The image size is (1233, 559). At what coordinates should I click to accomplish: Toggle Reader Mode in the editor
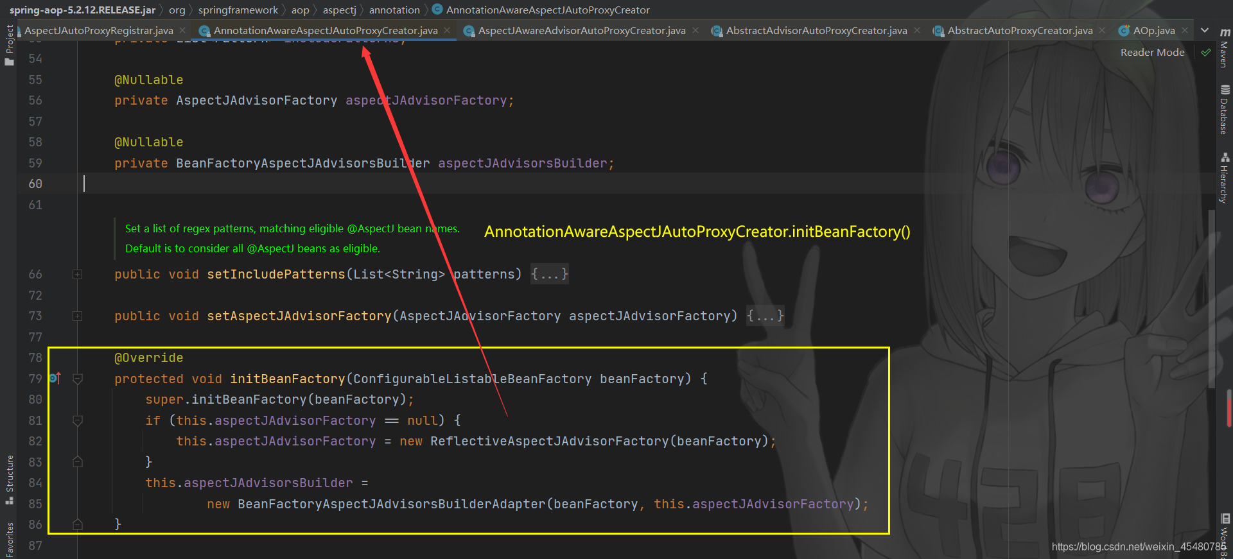[1152, 53]
